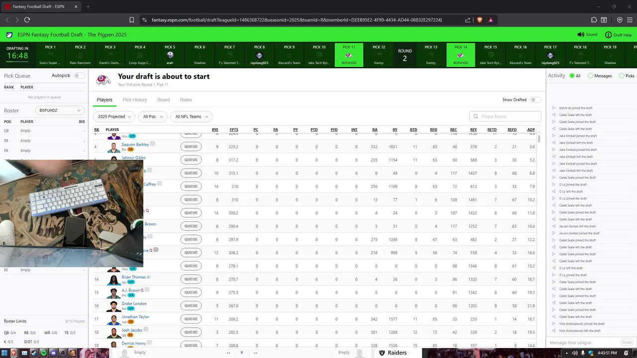Open the Draft Help info icon

(x=608, y=35)
